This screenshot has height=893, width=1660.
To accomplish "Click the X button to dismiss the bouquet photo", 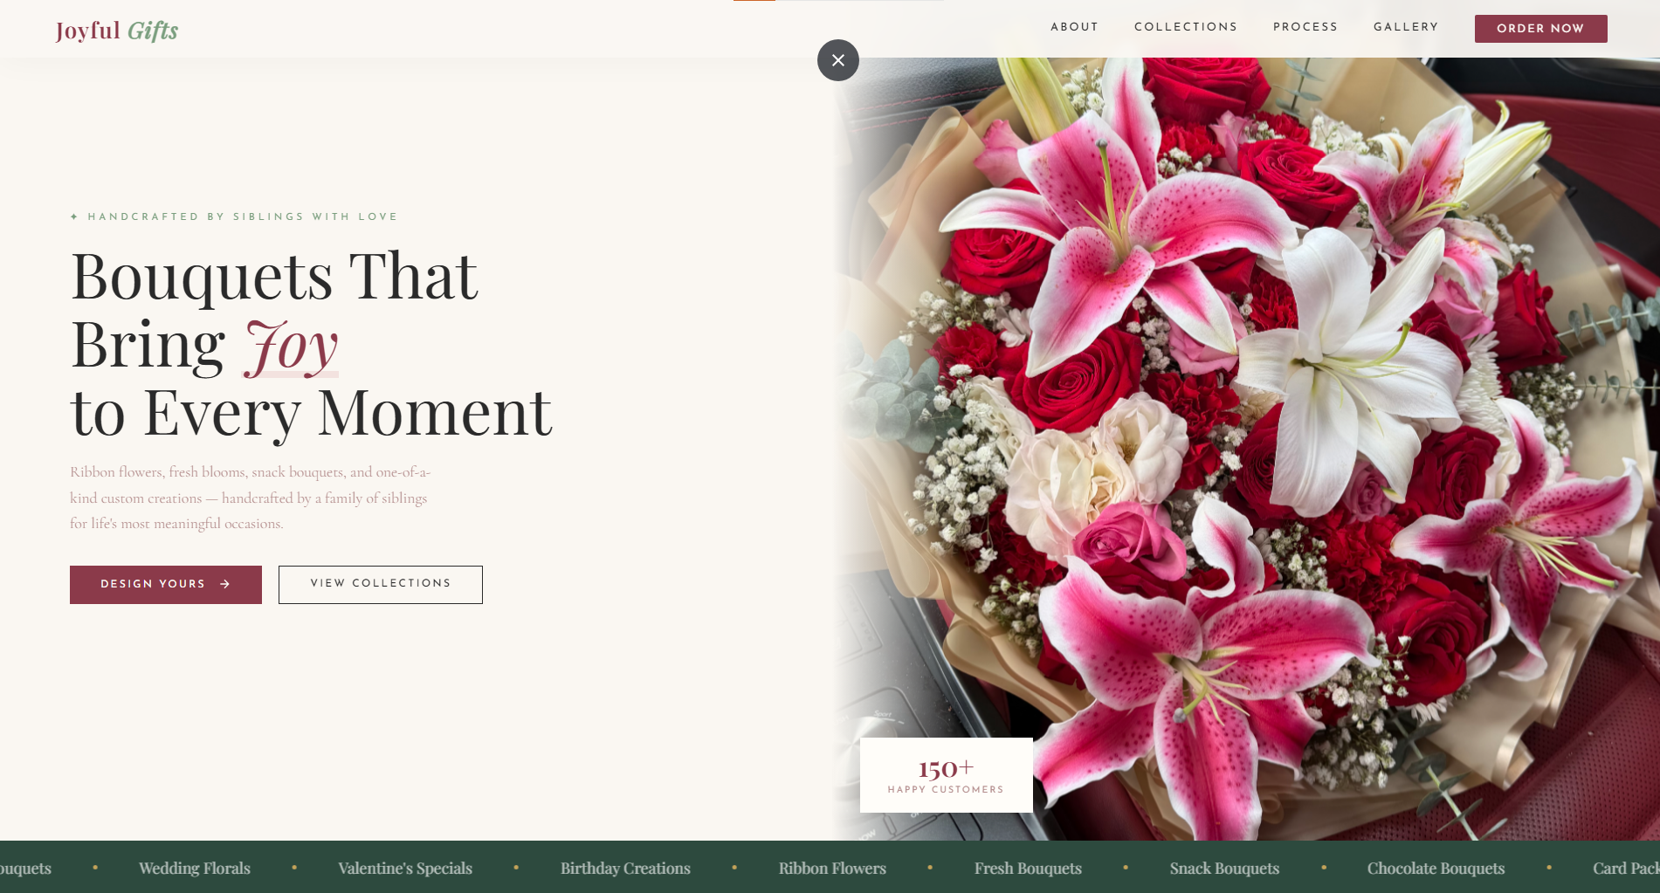I will click(x=837, y=60).
